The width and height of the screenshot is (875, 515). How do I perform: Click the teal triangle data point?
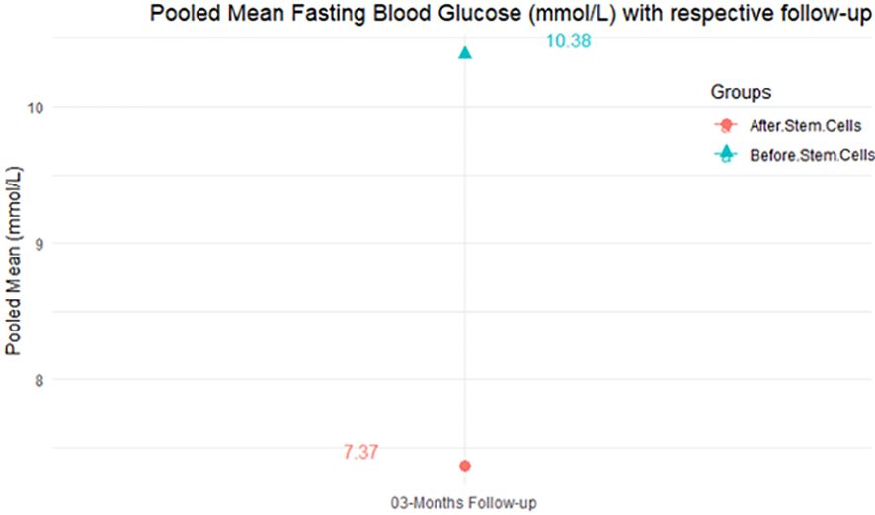pyautogui.click(x=465, y=52)
